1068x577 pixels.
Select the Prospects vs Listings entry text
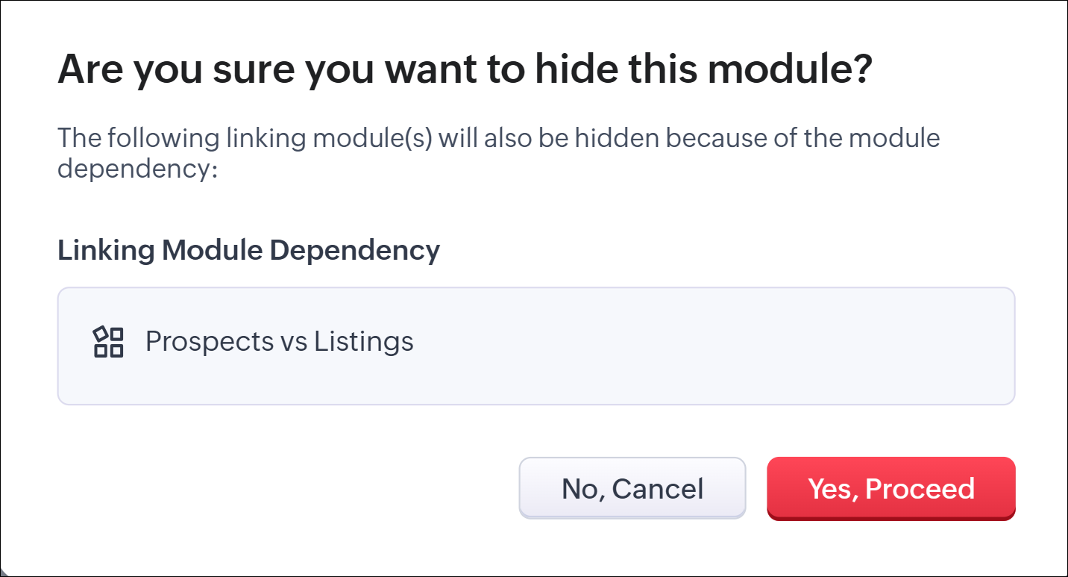click(279, 342)
